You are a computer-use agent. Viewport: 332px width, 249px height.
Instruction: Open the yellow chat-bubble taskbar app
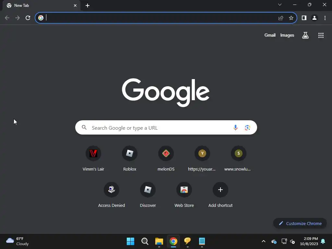(188, 241)
